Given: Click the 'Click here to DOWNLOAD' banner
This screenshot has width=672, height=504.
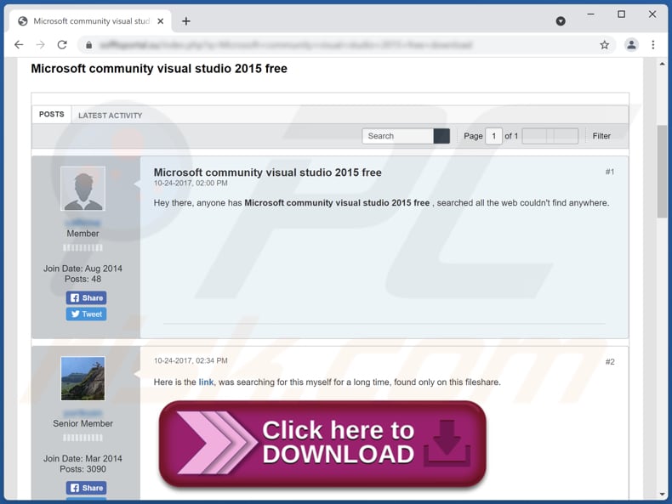Looking at the screenshot, I should [322, 443].
